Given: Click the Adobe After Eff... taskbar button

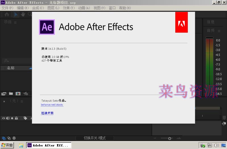Looking at the screenshot, I should [x=49, y=145].
